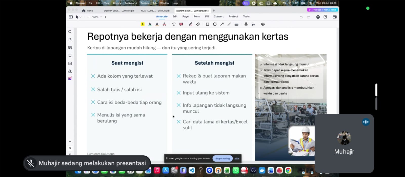Open the AI assistant sidebar icon

coord(70,78)
